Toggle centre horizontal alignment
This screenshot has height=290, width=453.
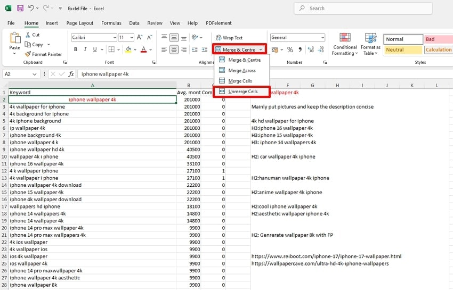174,49
